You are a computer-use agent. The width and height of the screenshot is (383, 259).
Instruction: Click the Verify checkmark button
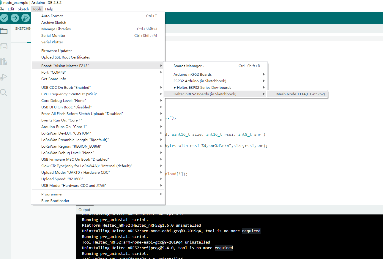4,18
